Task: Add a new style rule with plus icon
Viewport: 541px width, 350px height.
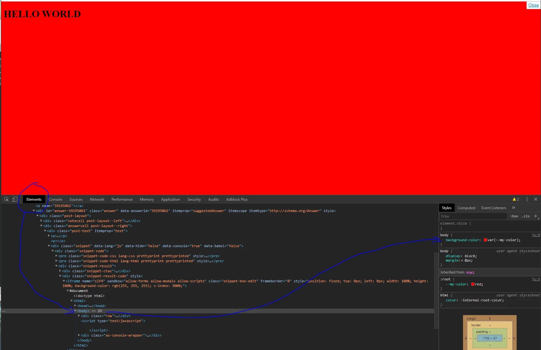Action: tap(536, 216)
